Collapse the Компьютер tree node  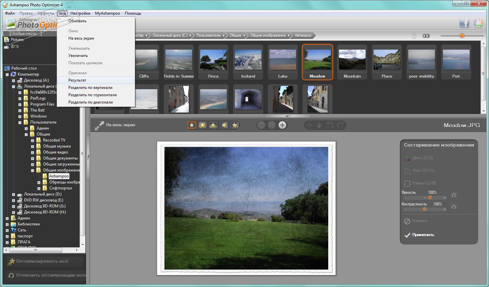click(7, 75)
